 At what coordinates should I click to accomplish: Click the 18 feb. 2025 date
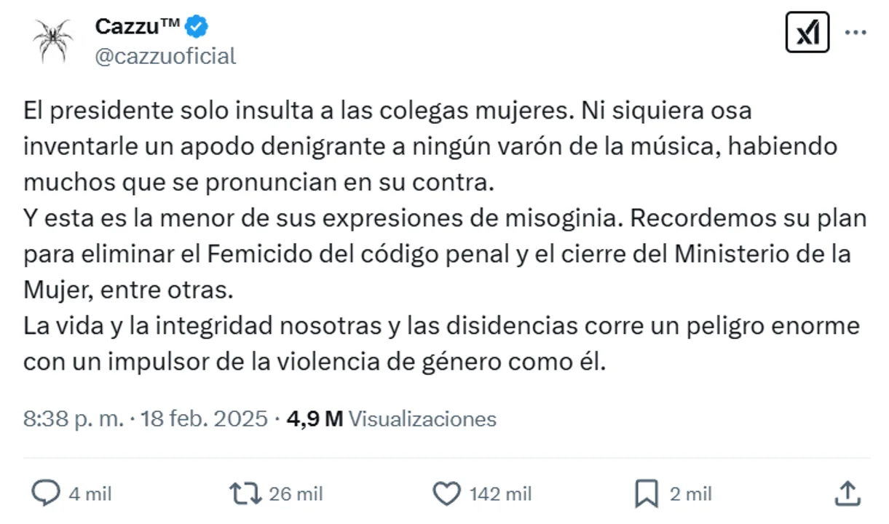tap(205, 419)
